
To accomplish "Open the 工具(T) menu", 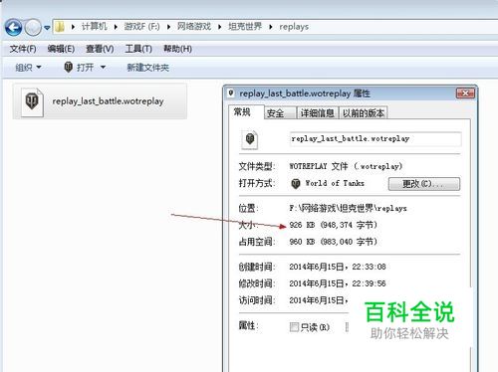I will pyautogui.click(x=138, y=49).
